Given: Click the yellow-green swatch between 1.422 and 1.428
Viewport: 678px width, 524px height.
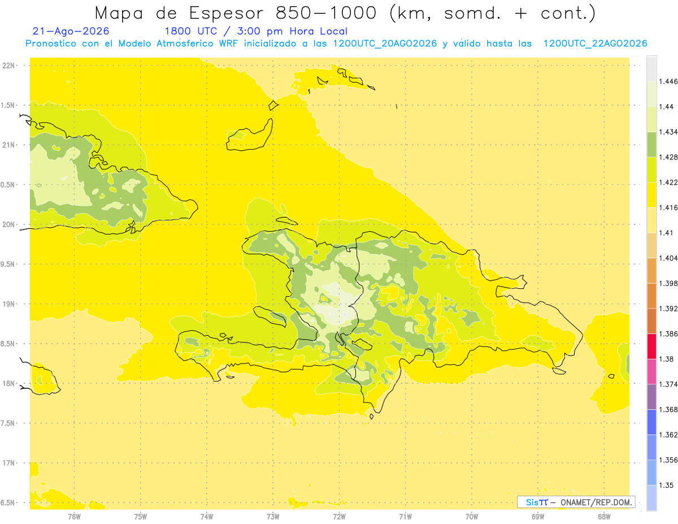Looking at the screenshot, I should [651, 170].
